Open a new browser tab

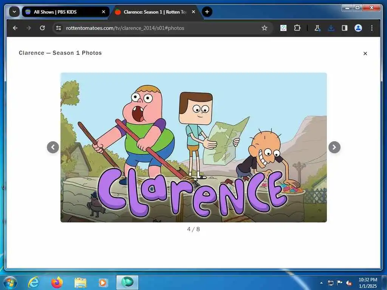click(207, 12)
